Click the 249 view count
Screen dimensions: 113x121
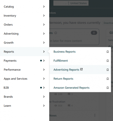(60, 94)
